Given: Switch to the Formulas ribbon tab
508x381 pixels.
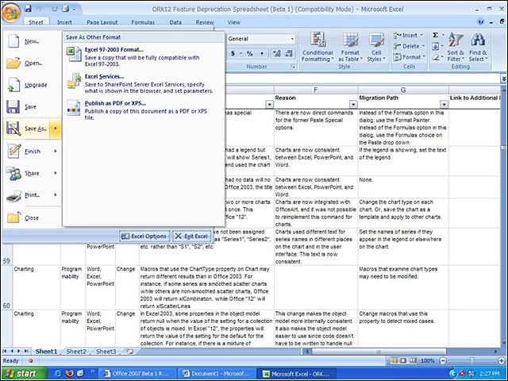Looking at the screenshot, I should [x=143, y=22].
